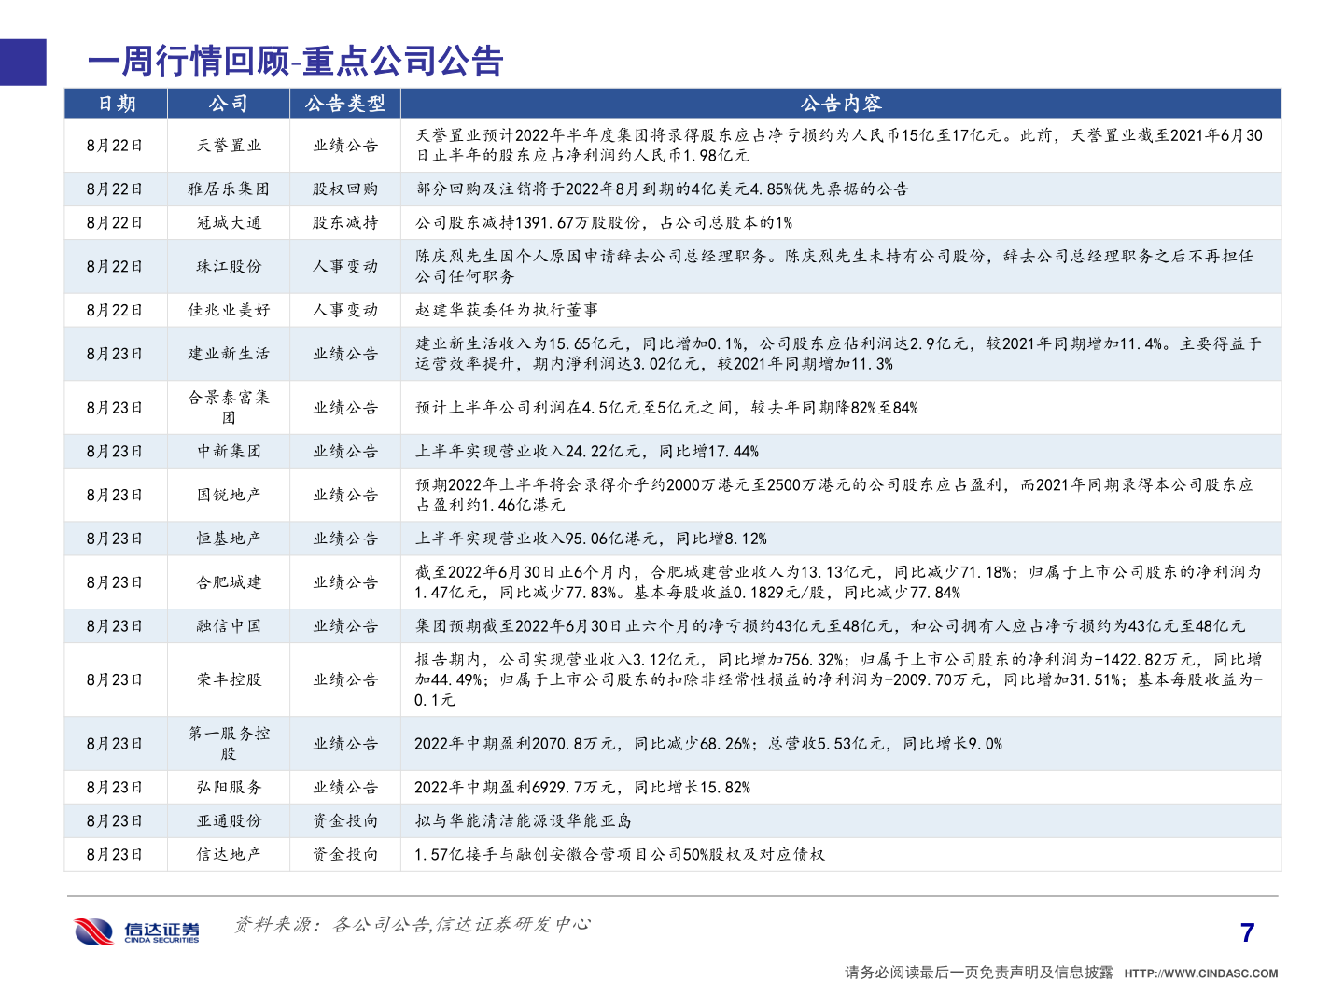Select the 股东减持 entry for 冠城大通
1344x1008 pixels.
(346, 223)
